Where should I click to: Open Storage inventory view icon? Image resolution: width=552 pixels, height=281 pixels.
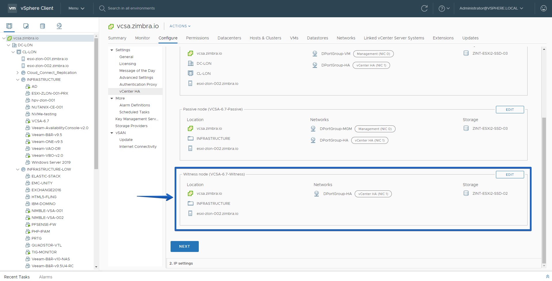43,26
